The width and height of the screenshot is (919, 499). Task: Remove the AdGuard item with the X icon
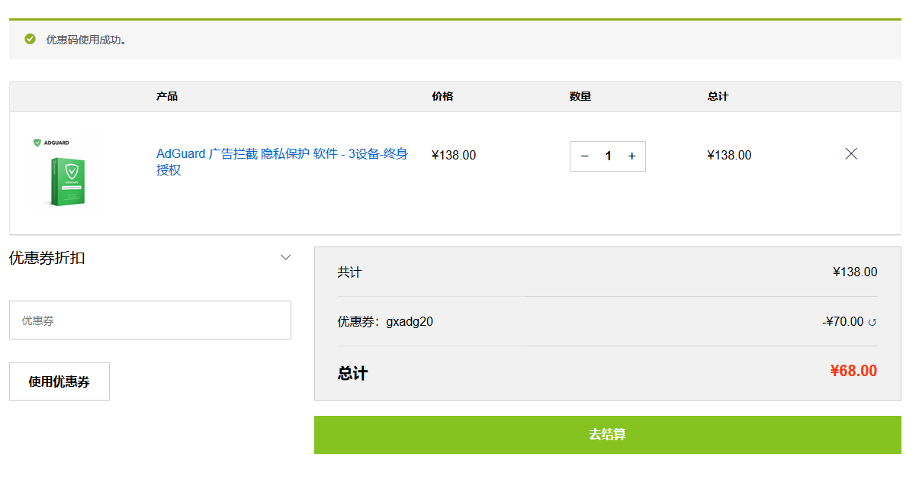coord(851,154)
